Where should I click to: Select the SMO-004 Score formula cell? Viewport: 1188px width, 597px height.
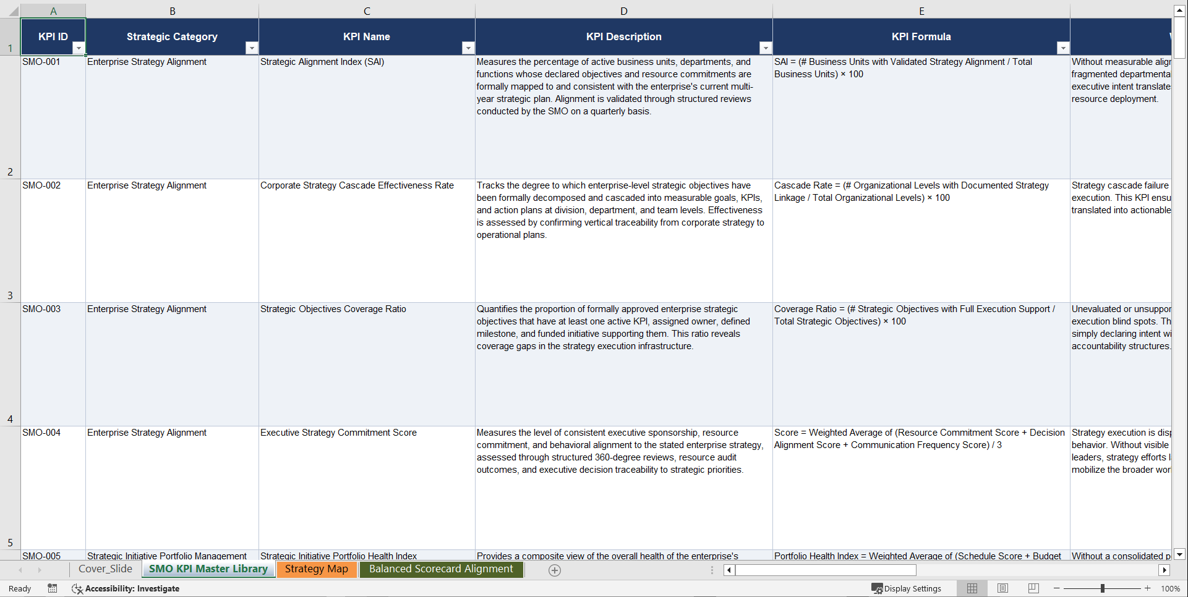tap(921, 488)
